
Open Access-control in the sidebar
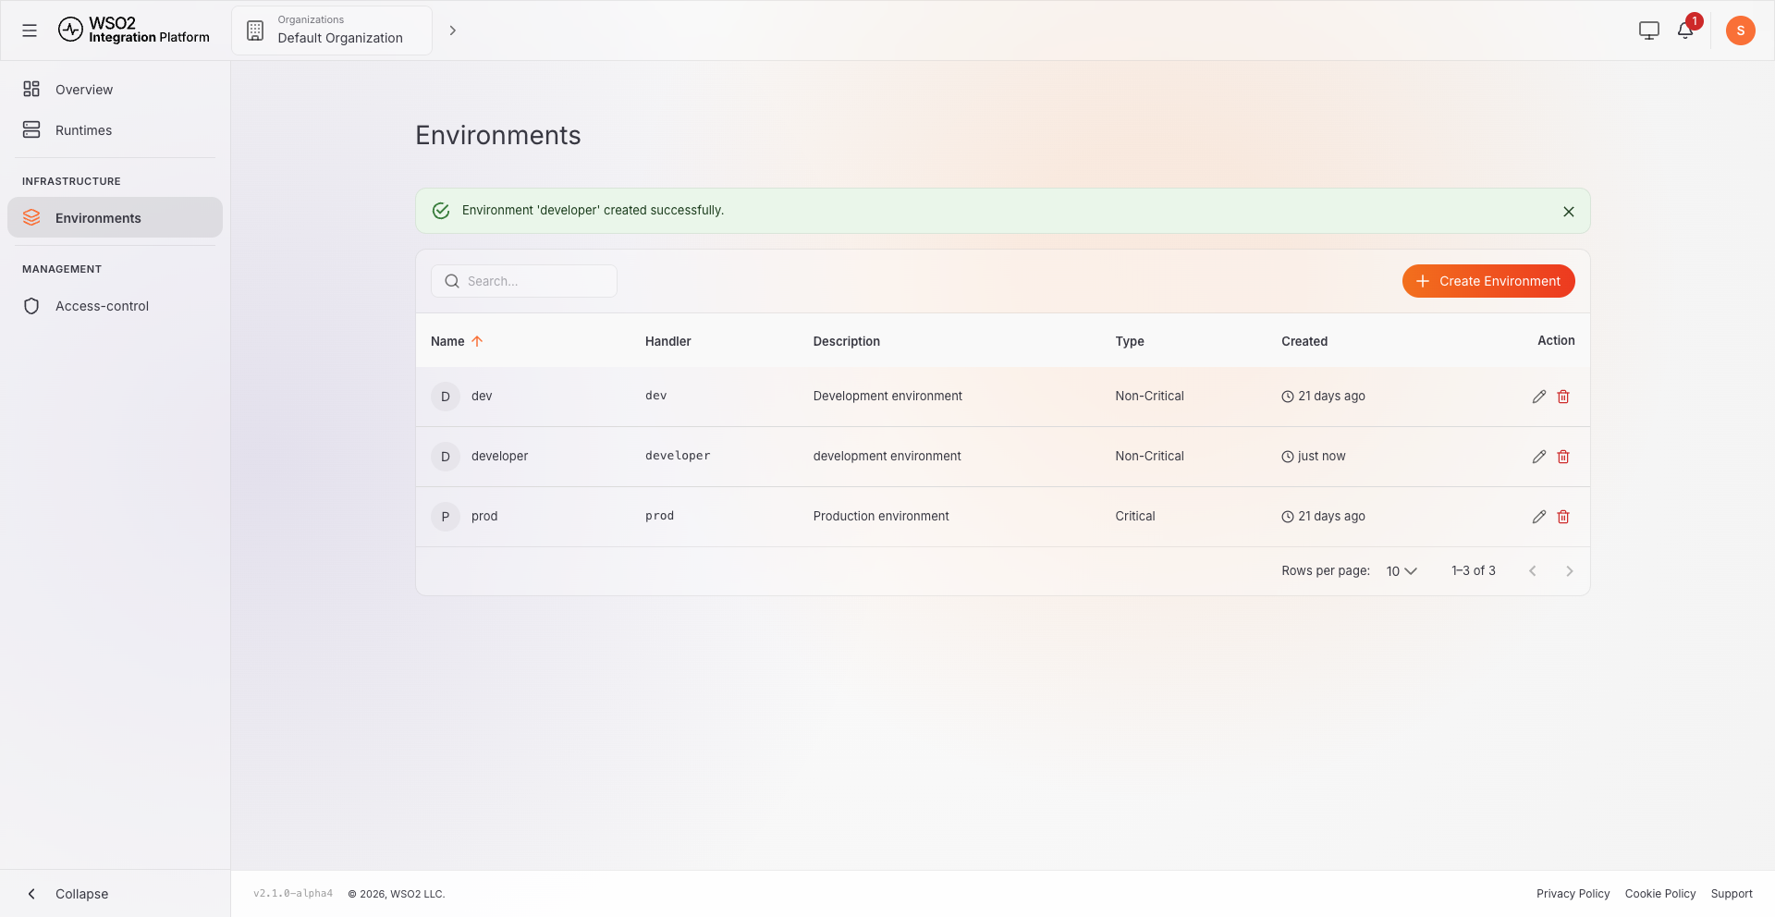(115, 306)
